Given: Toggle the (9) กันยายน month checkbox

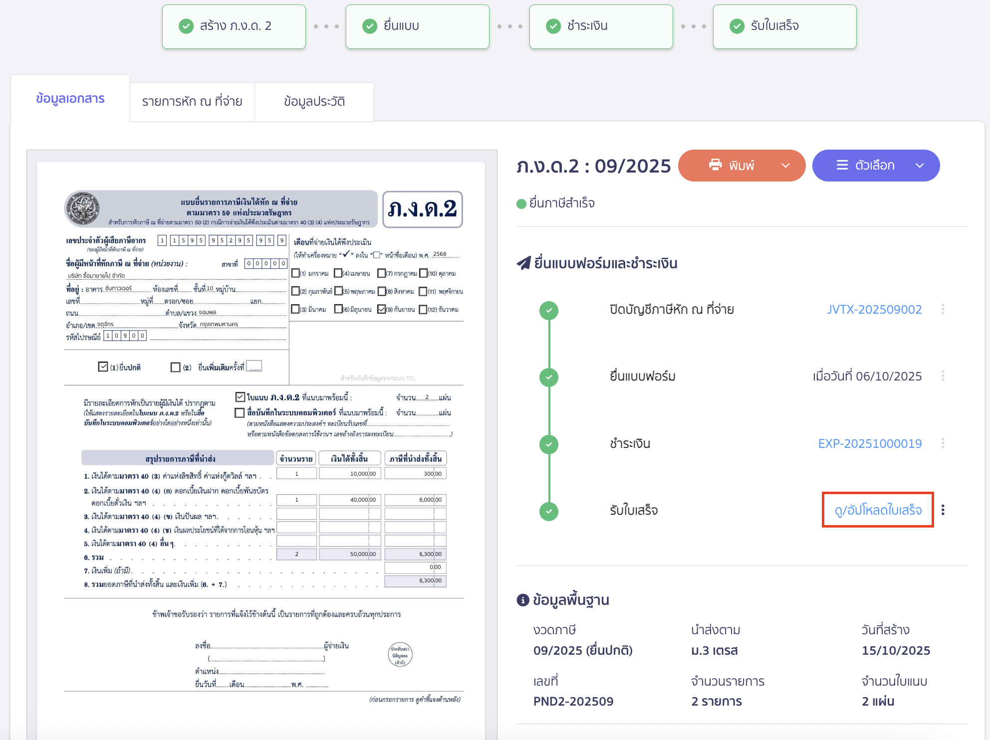Looking at the screenshot, I should (382, 309).
